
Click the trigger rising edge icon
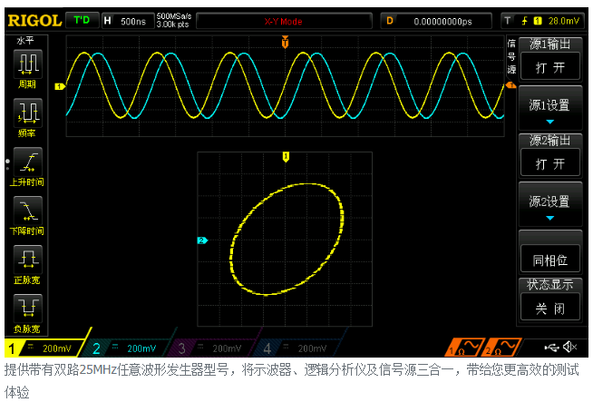pos(525,21)
